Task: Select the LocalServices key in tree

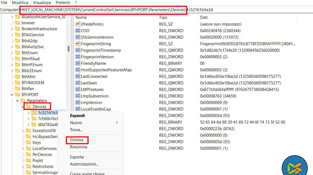Action: coord(45,149)
